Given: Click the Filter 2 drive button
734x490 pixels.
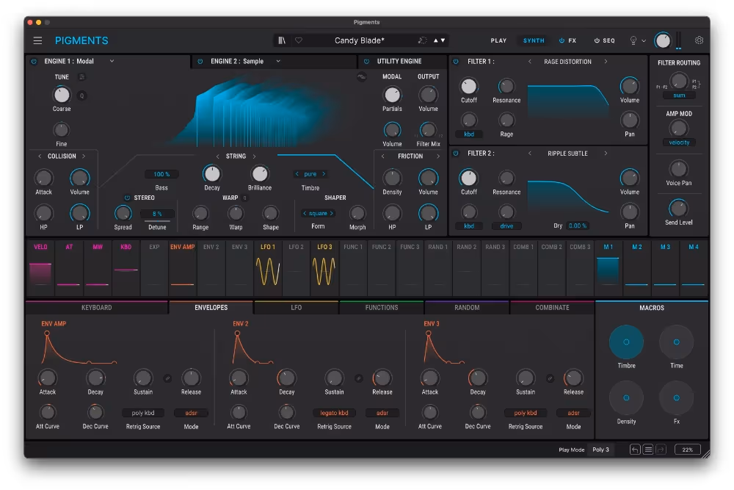Looking at the screenshot, I should pyautogui.click(x=506, y=226).
